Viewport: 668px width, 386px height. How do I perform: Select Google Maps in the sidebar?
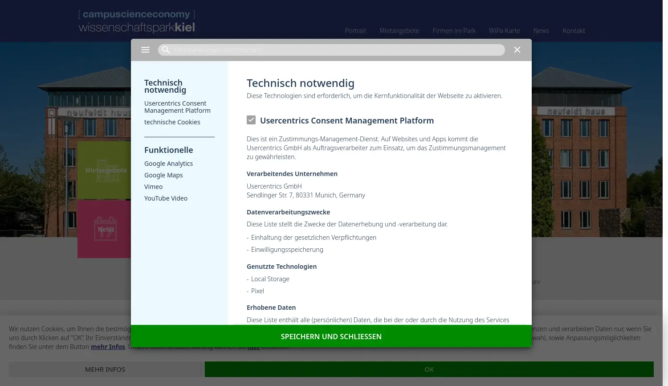click(163, 175)
